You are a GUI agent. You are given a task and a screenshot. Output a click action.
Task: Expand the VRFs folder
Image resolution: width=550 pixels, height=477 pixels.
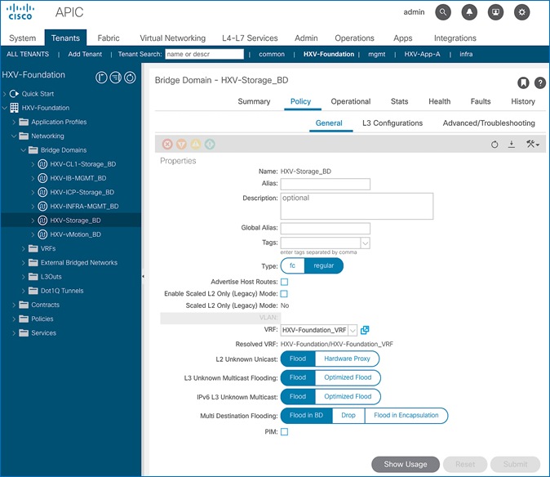tap(24, 248)
